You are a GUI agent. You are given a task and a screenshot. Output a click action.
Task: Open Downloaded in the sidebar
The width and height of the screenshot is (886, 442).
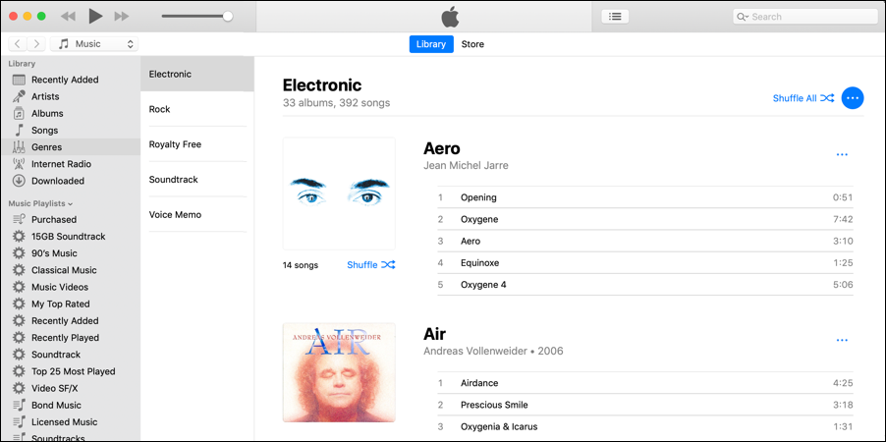point(71,181)
